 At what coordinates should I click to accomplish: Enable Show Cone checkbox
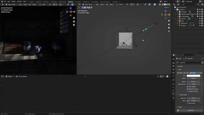point(187,103)
